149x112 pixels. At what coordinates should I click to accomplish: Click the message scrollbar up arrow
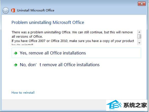(x=139, y=32)
